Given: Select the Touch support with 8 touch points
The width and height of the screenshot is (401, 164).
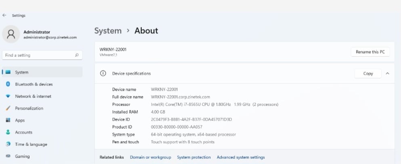Looking at the screenshot, I should (x=183, y=142).
